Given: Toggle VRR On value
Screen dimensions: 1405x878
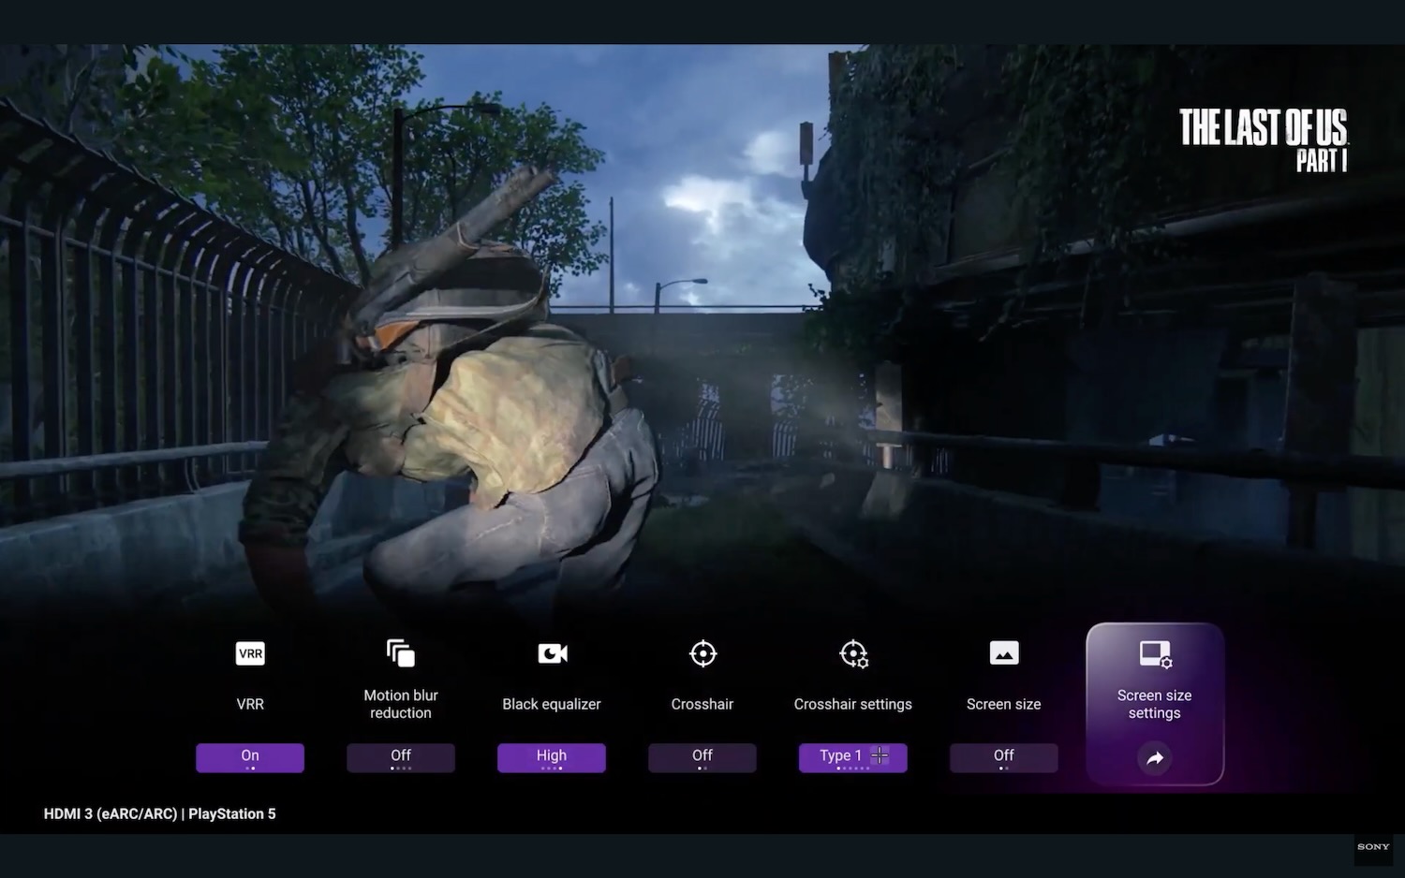Looking at the screenshot, I should [x=250, y=756].
